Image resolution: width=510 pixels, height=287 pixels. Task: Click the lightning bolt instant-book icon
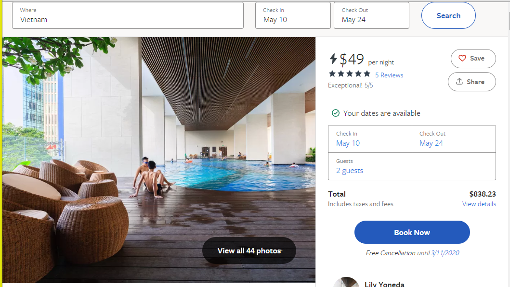click(333, 59)
